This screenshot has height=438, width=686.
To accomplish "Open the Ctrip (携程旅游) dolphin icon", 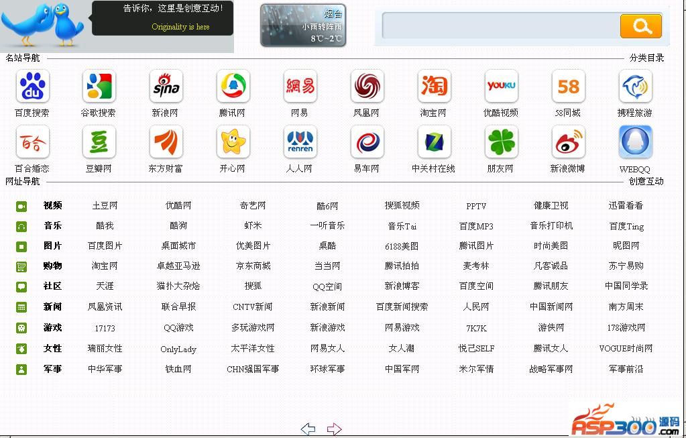I will [635, 87].
